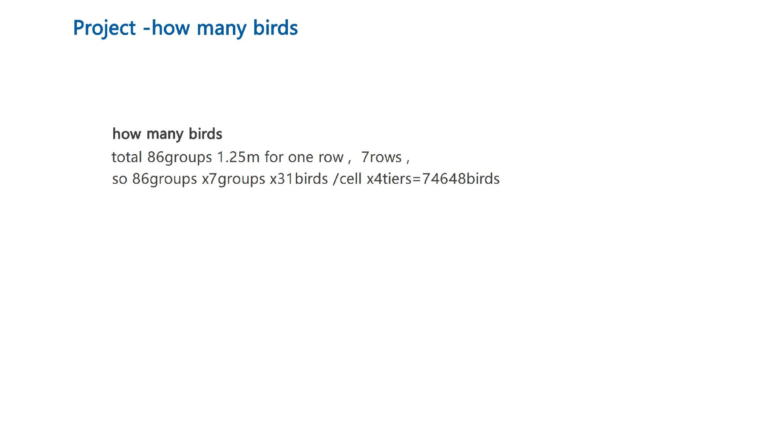The image size is (771, 433).
Task: Click the 'x31birds' text
Action: pyautogui.click(x=299, y=179)
